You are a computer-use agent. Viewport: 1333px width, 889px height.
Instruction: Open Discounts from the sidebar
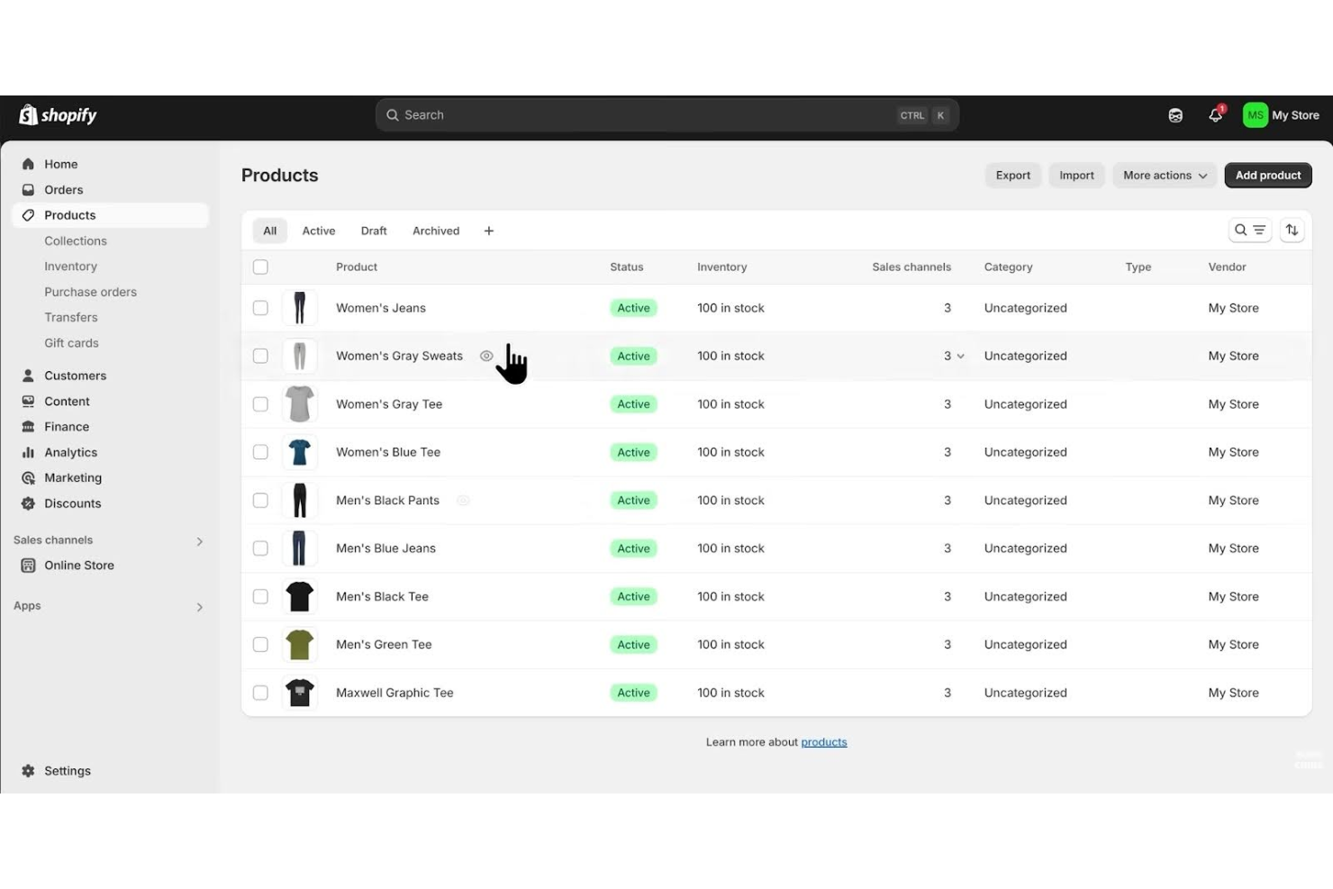(73, 503)
